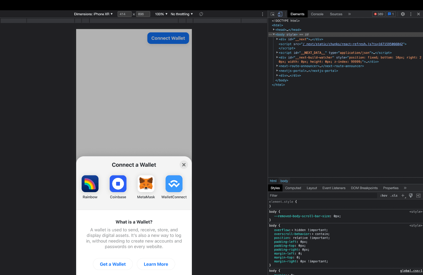Open the Learn More link

click(x=156, y=264)
